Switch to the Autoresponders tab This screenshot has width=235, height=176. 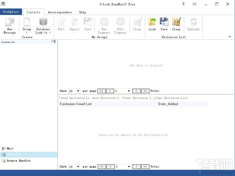coord(60,12)
